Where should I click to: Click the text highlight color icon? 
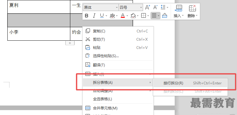(112, 16)
